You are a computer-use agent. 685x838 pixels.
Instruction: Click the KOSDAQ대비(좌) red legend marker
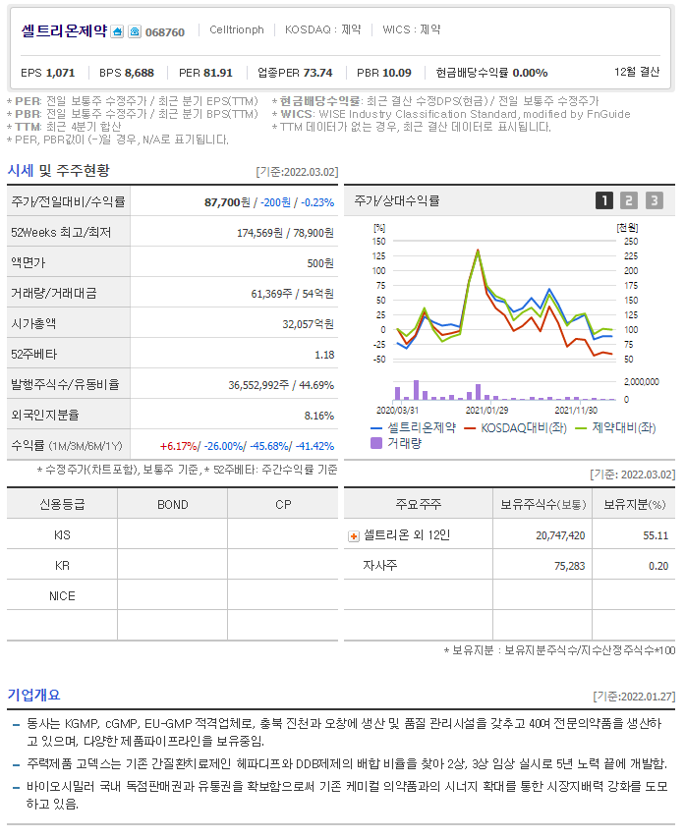click(470, 428)
